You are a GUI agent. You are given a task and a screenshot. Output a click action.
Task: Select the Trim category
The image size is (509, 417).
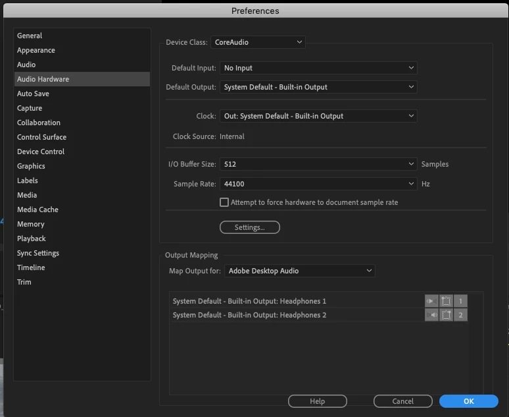(x=82, y=282)
